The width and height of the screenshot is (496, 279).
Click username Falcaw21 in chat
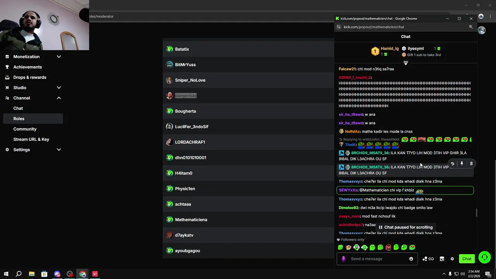tap(347, 69)
